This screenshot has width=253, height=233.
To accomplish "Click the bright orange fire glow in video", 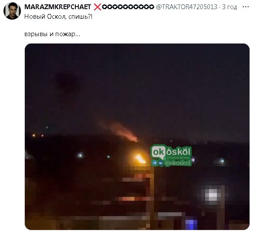I will click(x=140, y=158).
